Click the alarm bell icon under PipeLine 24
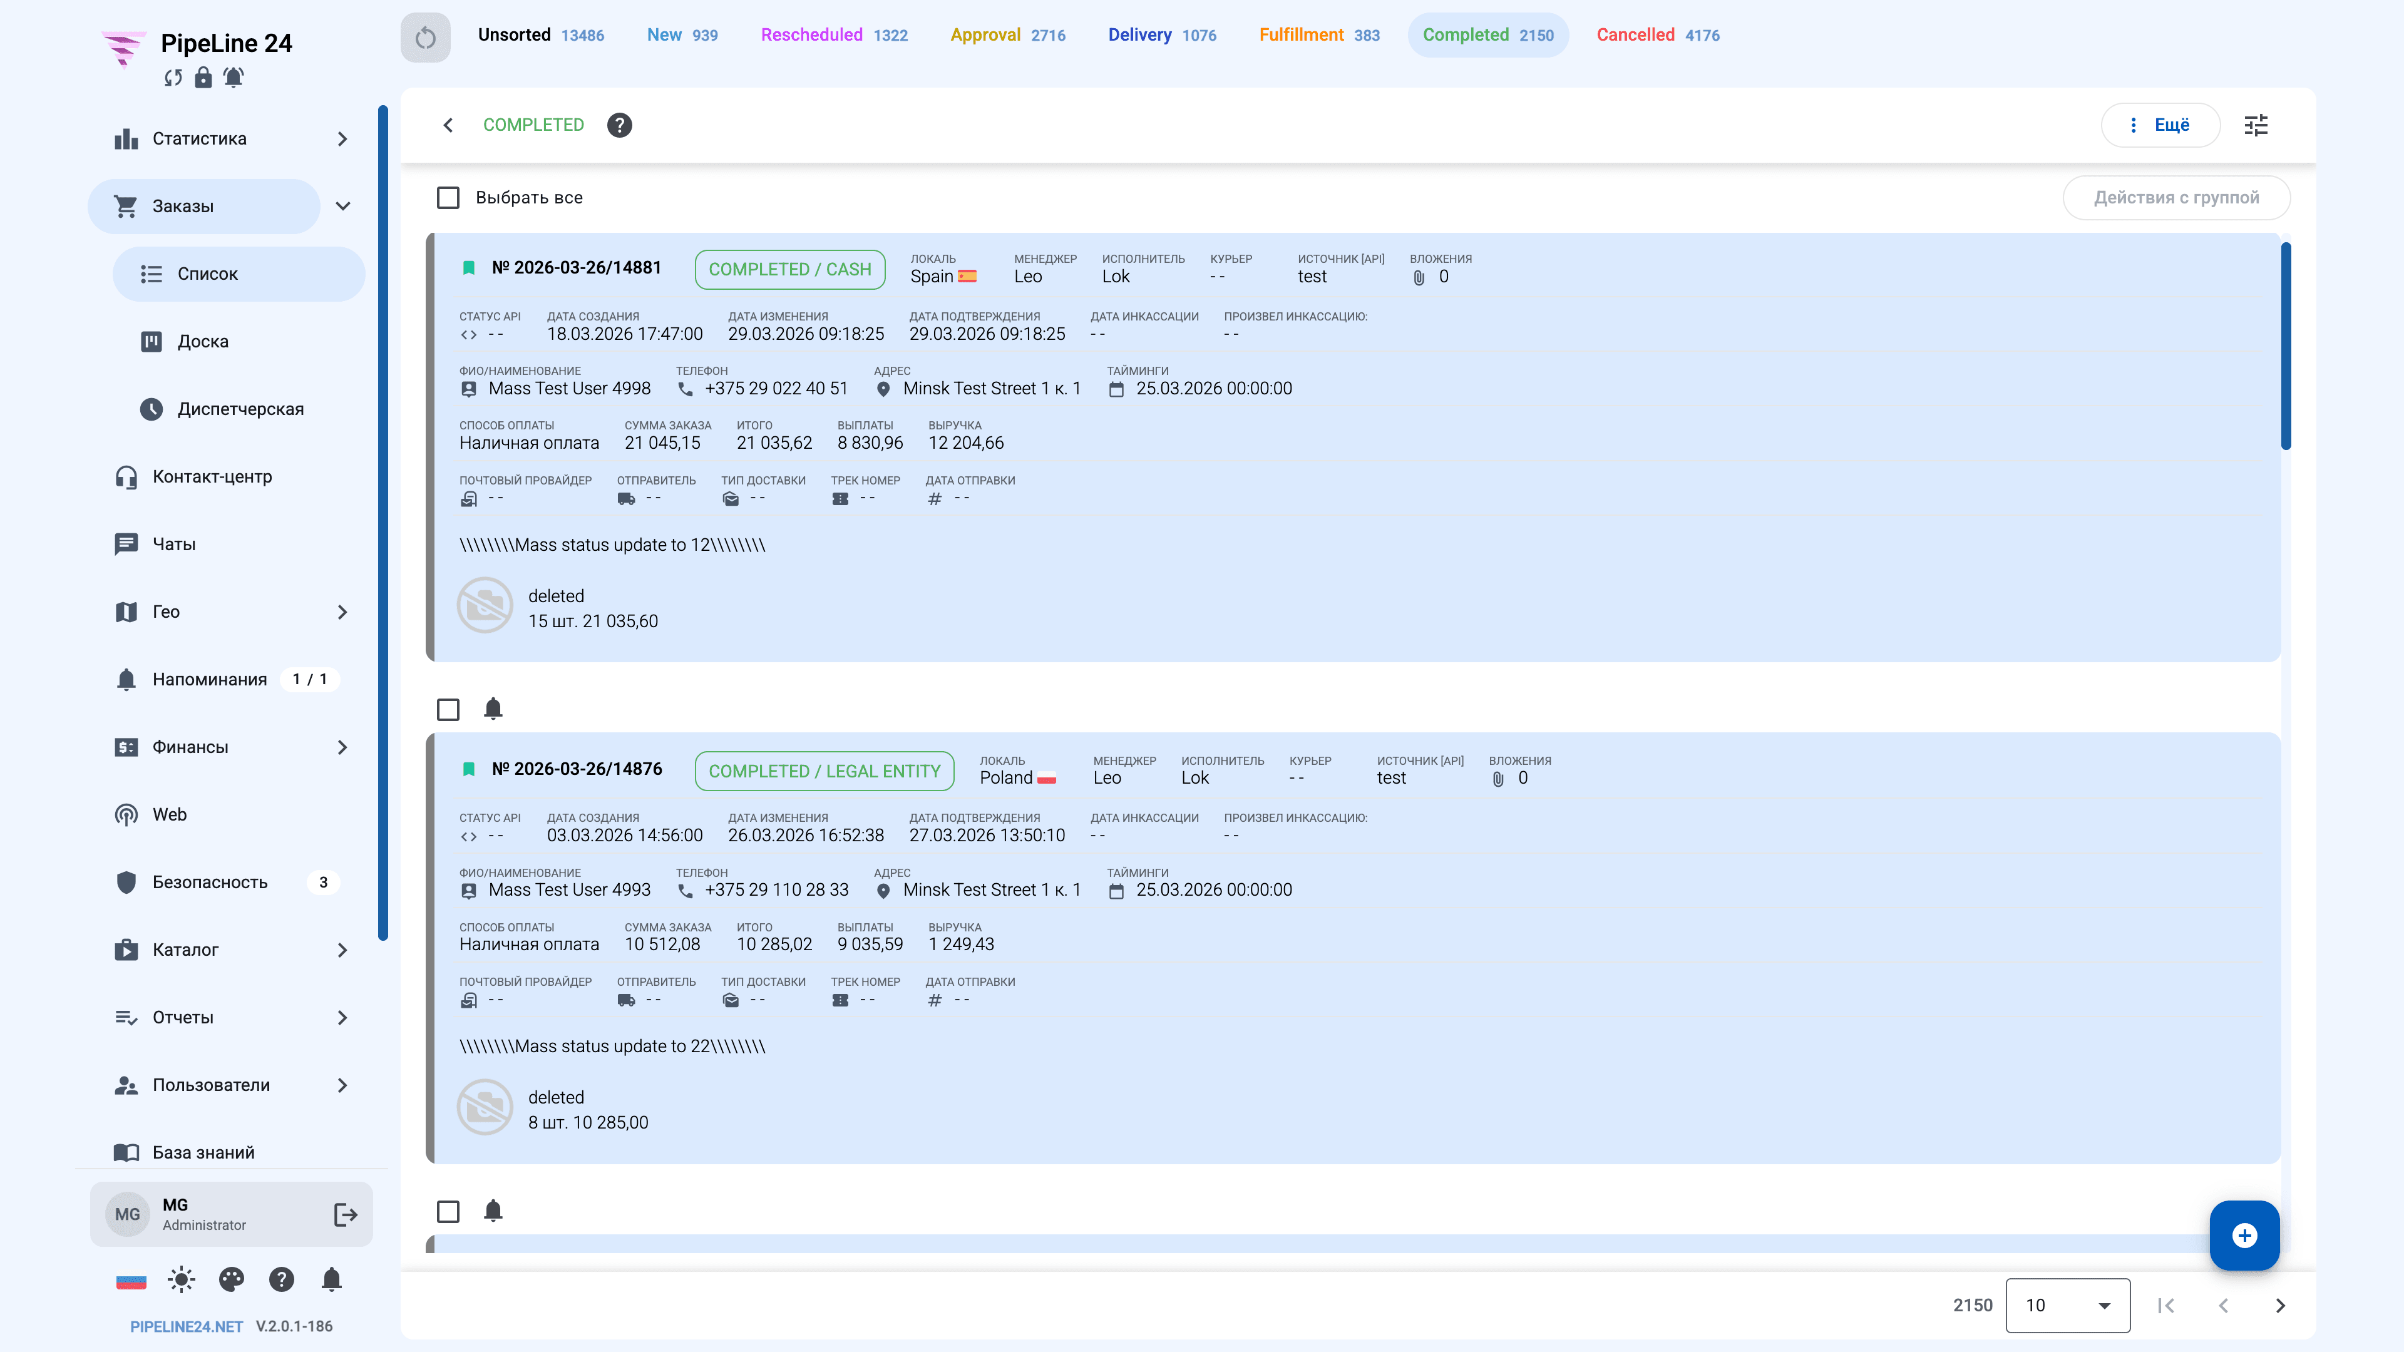The width and height of the screenshot is (2404, 1352). pos(234,78)
